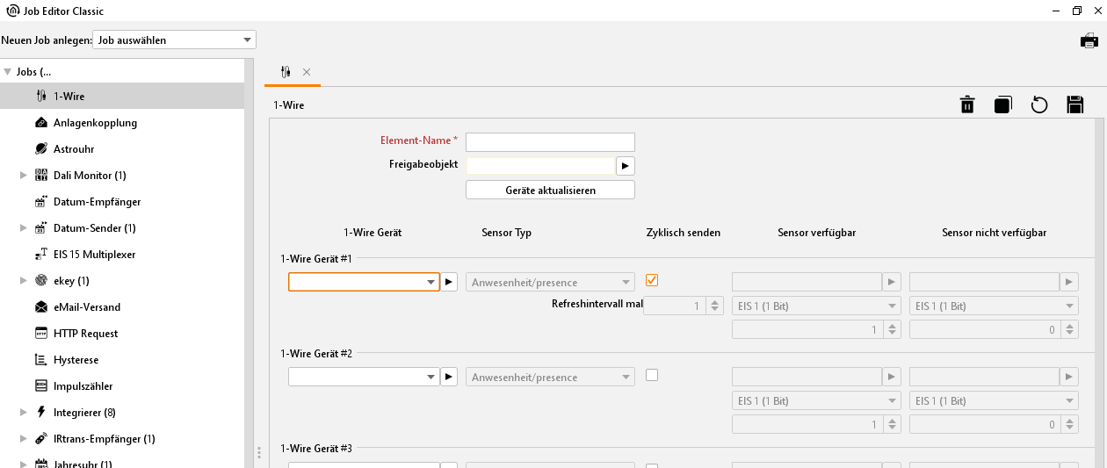Close the 1-Wire editor tab
1107x468 pixels.
[307, 72]
